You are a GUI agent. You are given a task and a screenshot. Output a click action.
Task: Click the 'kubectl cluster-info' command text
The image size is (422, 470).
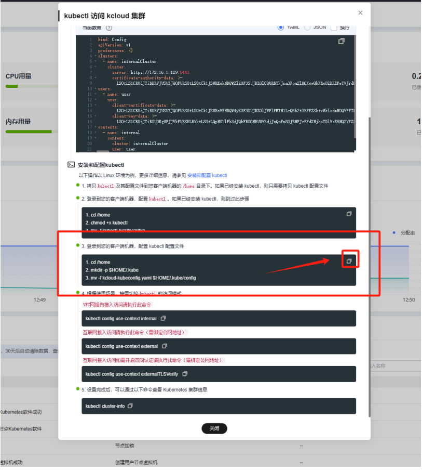tap(105, 407)
